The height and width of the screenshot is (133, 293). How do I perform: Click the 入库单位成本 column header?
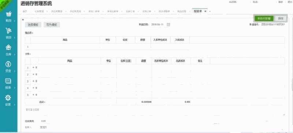[160, 40]
